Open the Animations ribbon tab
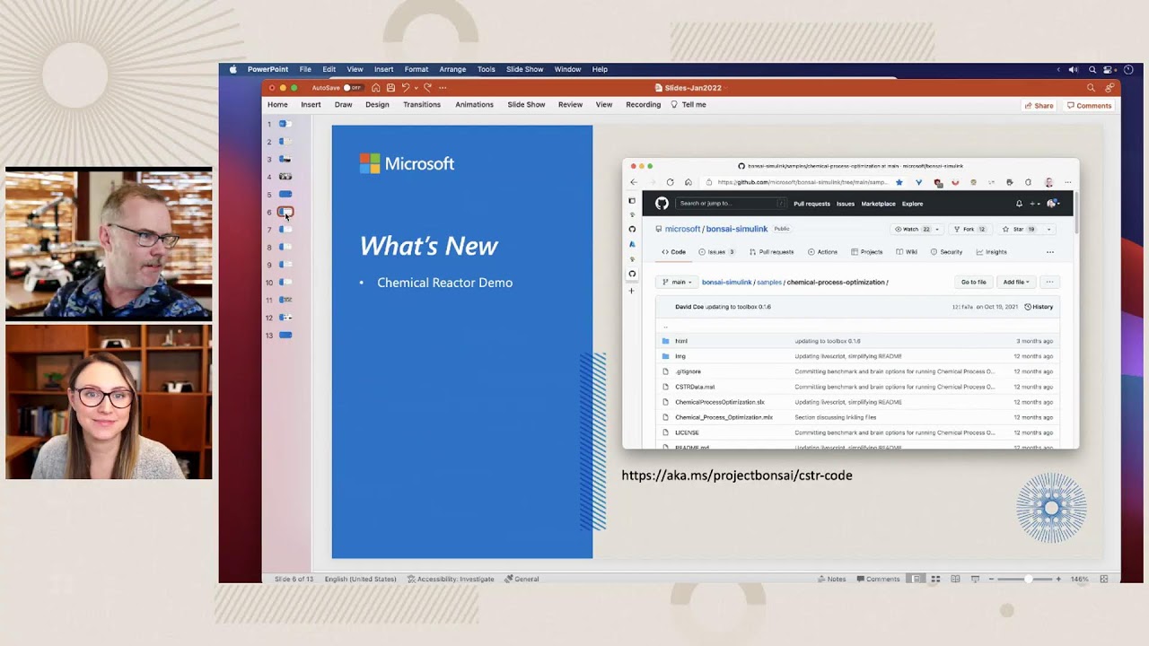This screenshot has width=1149, height=646. click(x=474, y=105)
